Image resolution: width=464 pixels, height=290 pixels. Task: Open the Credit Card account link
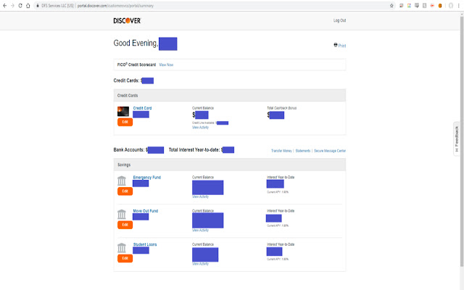pyautogui.click(x=142, y=108)
